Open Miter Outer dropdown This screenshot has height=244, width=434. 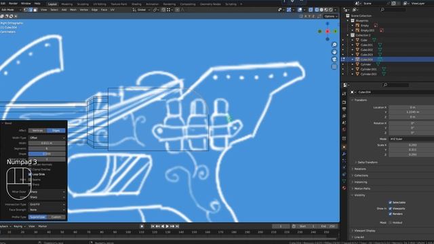[x=47, y=192]
